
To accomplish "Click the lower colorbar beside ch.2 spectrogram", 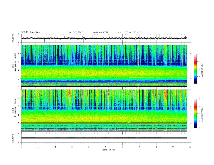I will 196,114.
